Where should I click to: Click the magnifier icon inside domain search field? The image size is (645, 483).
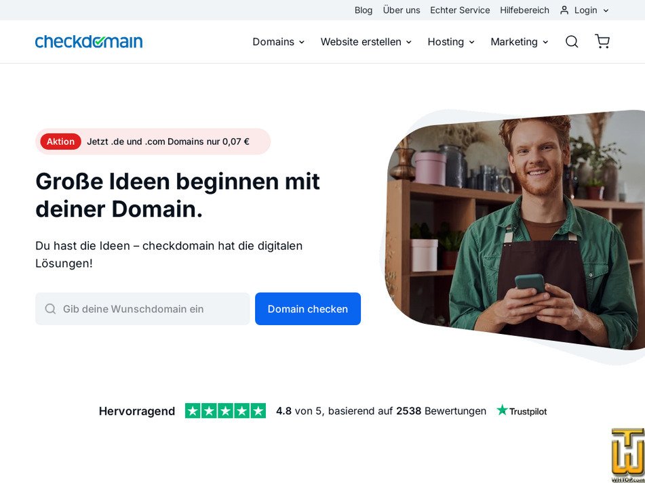(x=50, y=309)
